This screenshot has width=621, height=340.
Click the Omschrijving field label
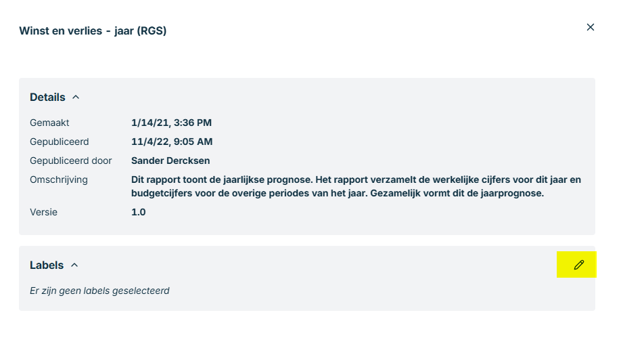pos(59,179)
